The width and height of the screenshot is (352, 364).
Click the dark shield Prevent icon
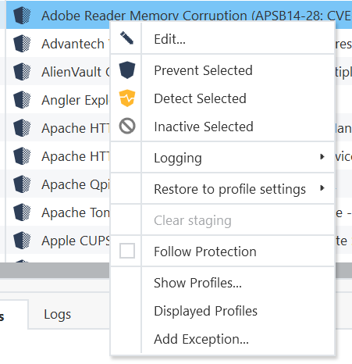point(127,70)
